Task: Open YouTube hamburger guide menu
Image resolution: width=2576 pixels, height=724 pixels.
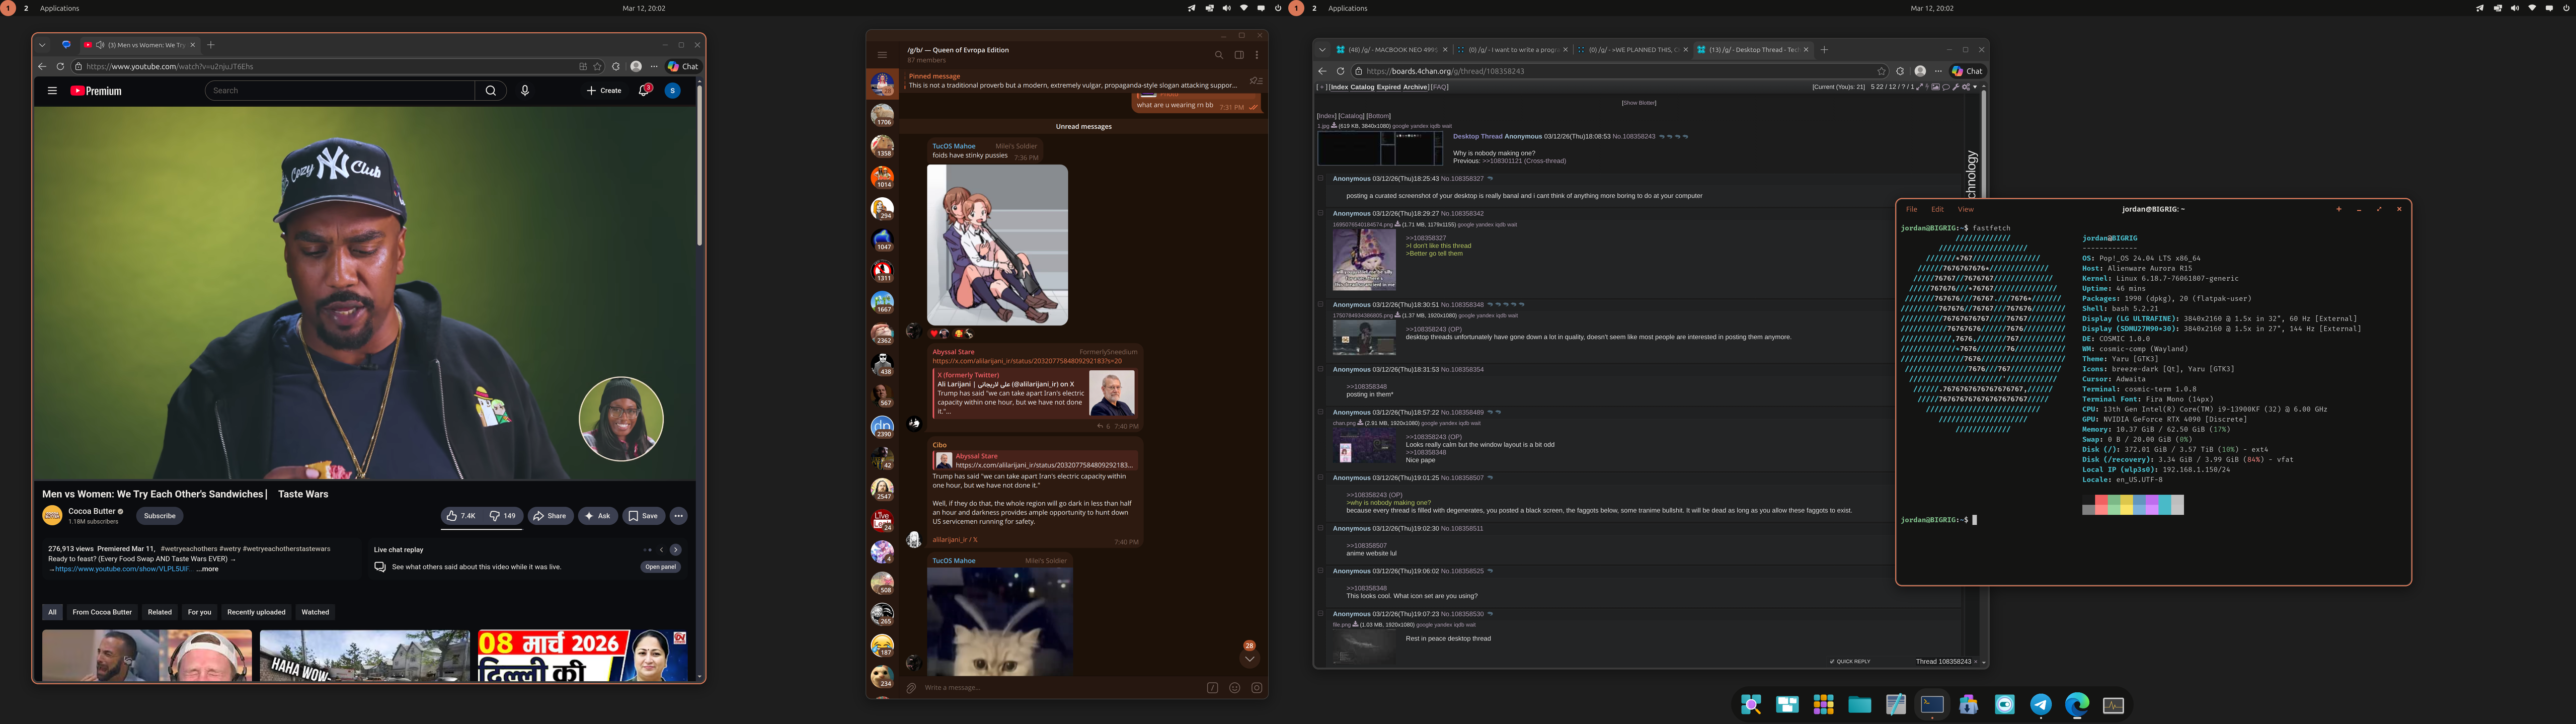Action: [52, 90]
